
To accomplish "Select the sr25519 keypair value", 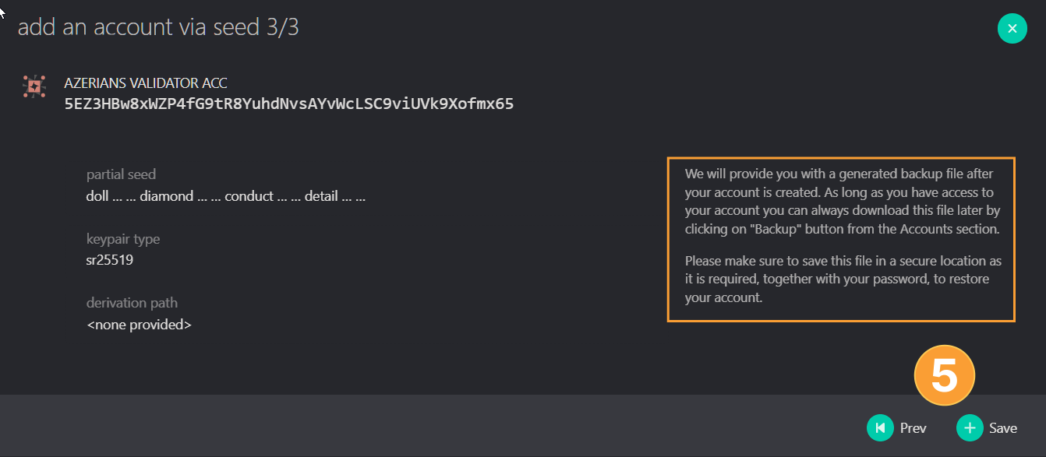I will click(110, 260).
